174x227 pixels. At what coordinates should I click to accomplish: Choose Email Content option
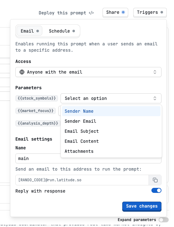coord(111,141)
